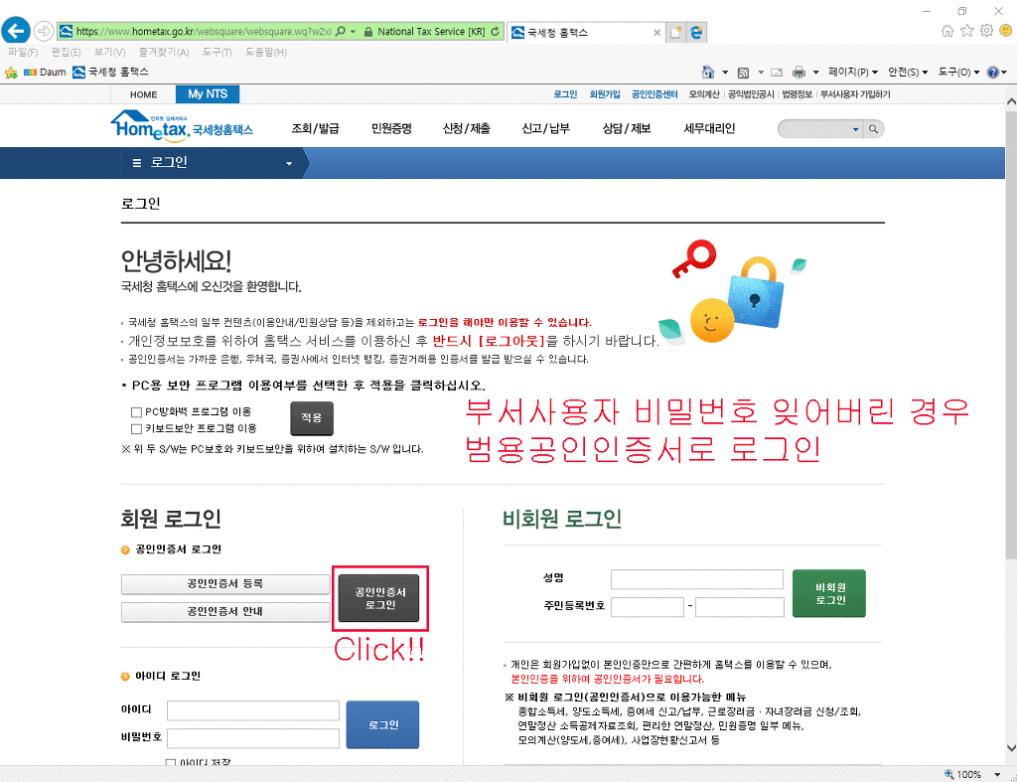Click the 아이디 input field

pos(253,710)
